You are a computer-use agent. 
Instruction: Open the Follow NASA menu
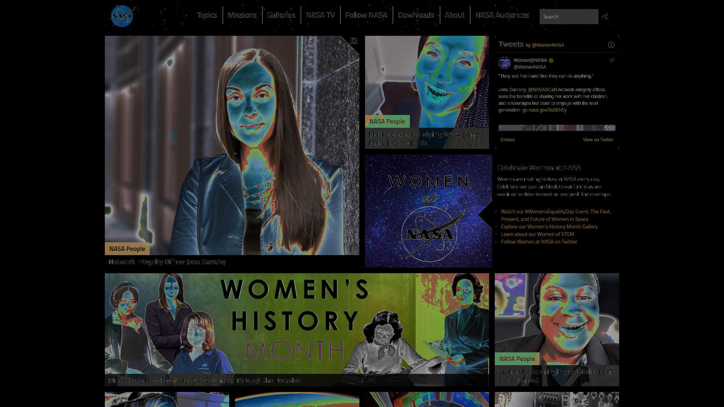pyautogui.click(x=366, y=15)
